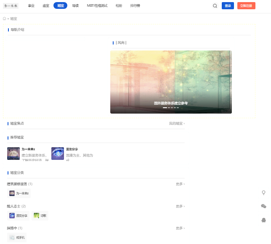Click the green 诗歌 tag icon

36,215
